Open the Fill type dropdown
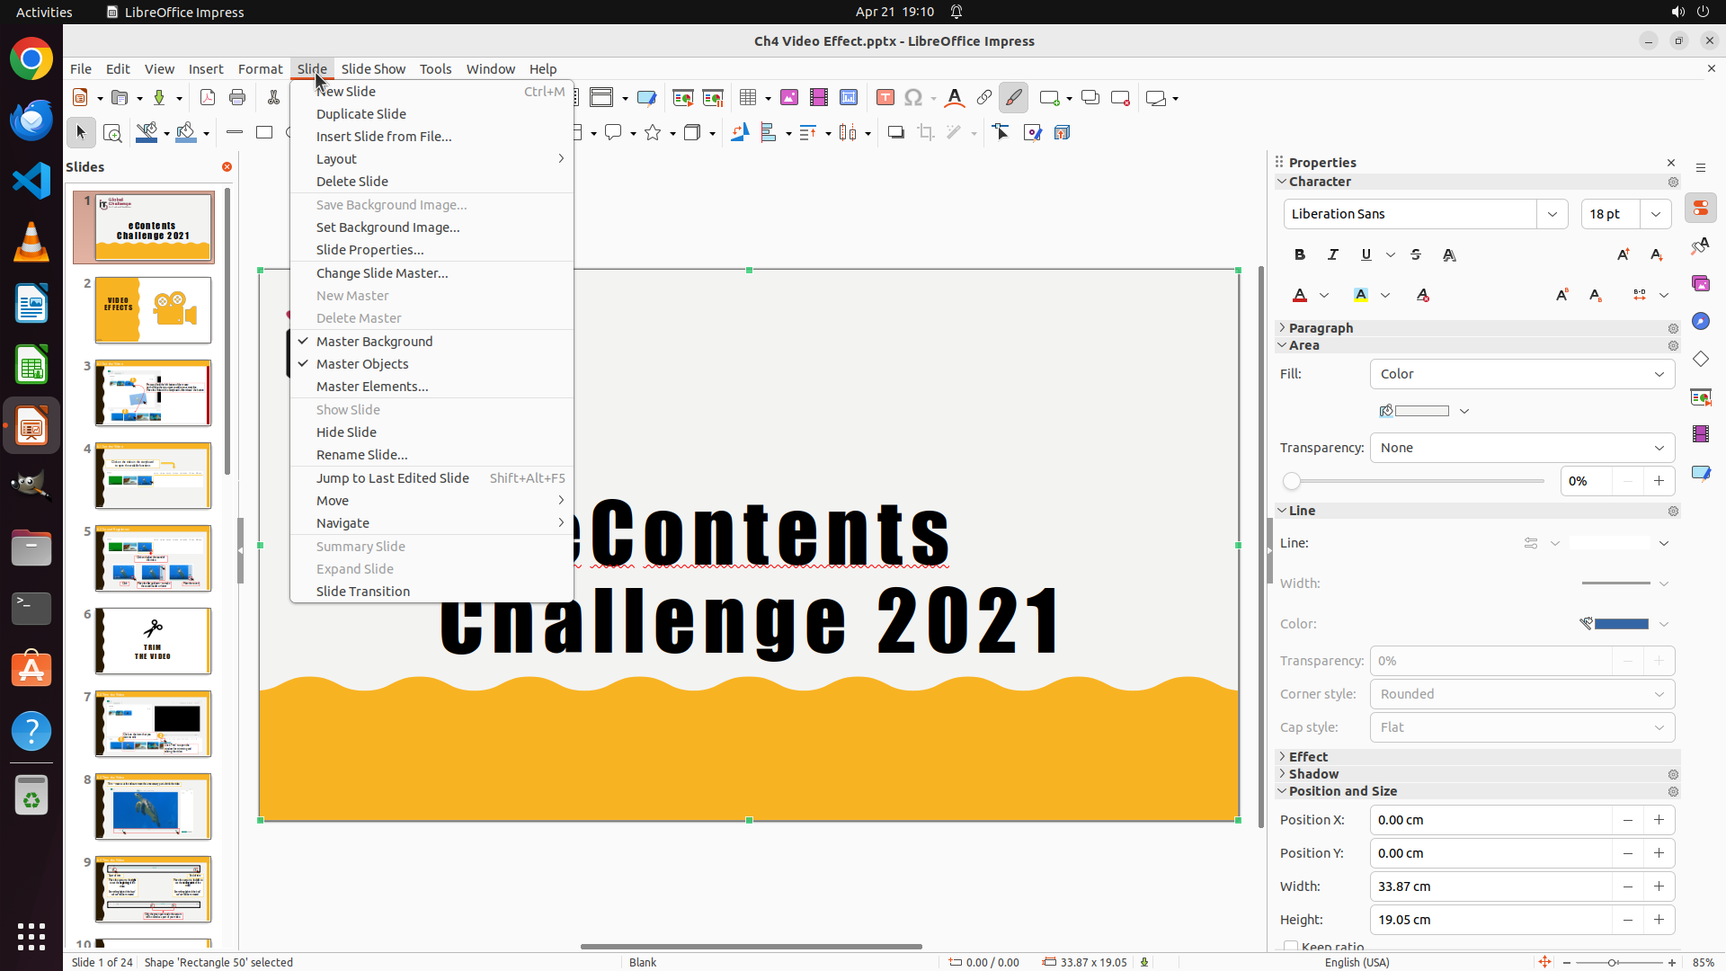Viewport: 1726px width, 971px height. point(1522,374)
